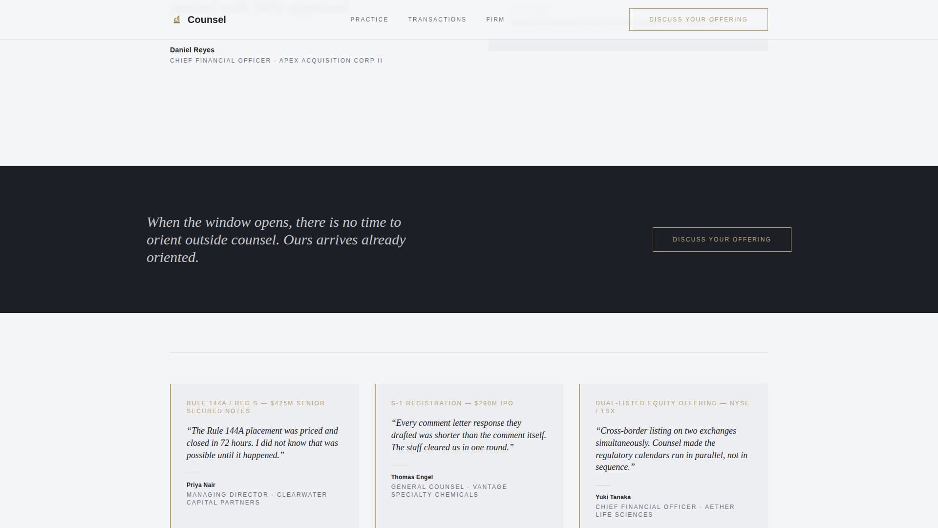The width and height of the screenshot is (938, 528).
Task: Click the Counsel logo mark icon
Action: pyautogui.click(x=176, y=20)
